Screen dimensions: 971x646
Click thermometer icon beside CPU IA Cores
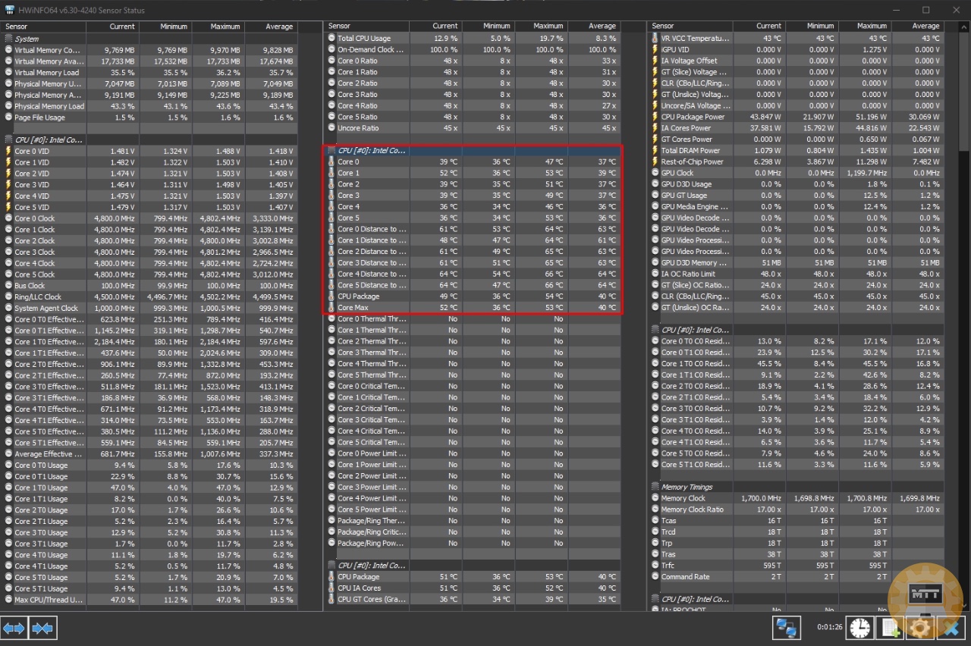[332, 588]
